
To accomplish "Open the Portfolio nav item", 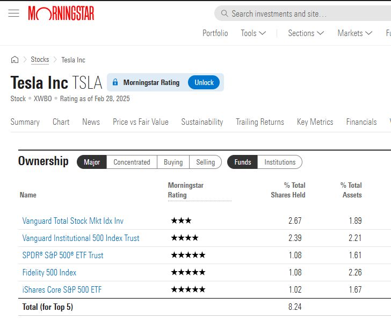I will tap(215, 33).
